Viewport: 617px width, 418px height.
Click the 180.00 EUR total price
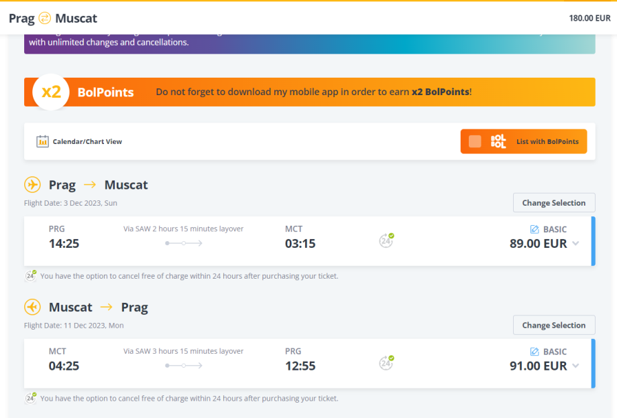click(x=590, y=18)
